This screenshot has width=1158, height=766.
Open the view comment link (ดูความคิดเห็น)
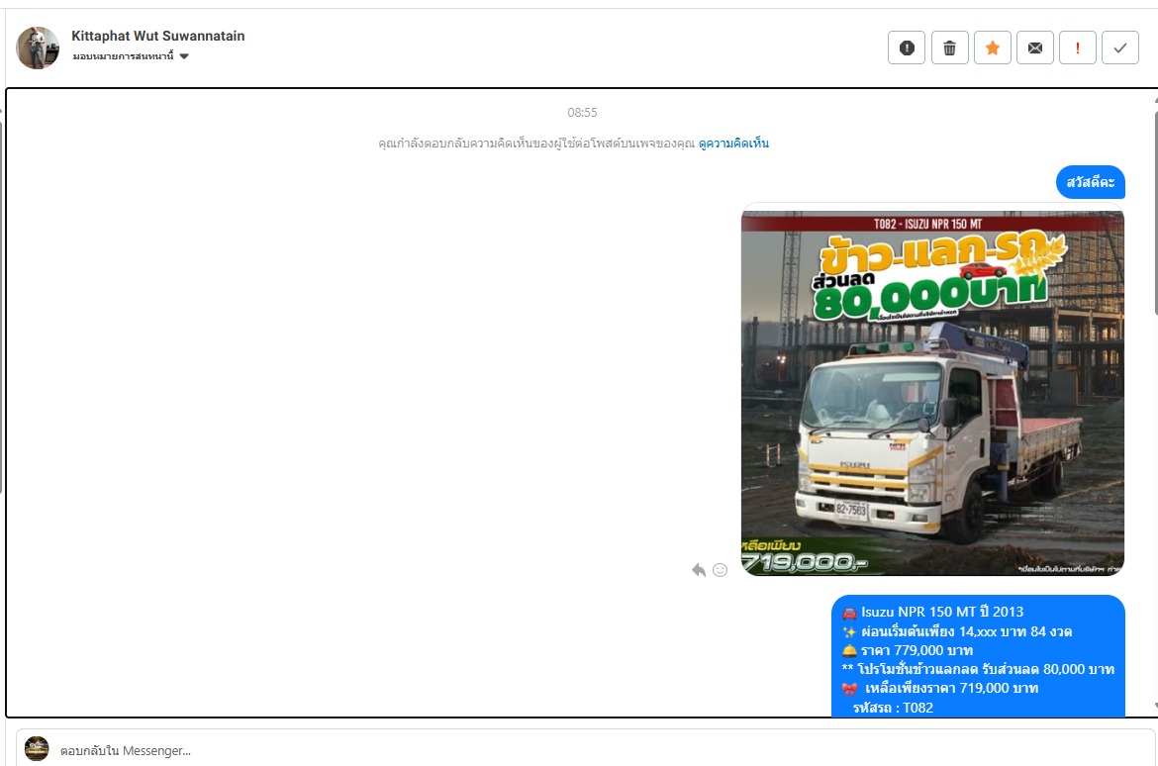(733, 144)
